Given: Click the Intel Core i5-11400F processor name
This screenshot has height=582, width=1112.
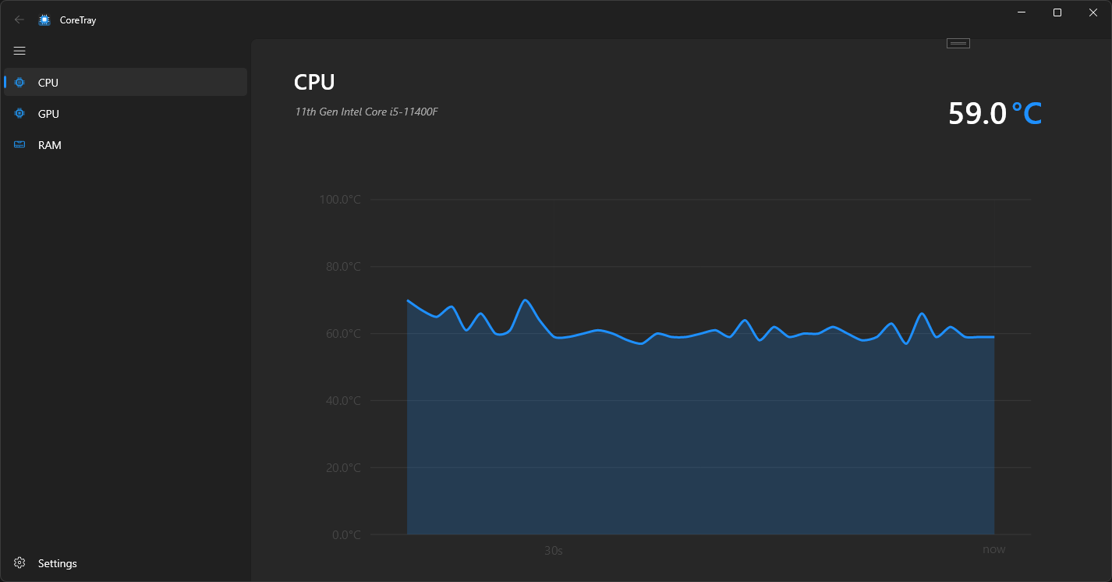Looking at the screenshot, I should 367,112.
